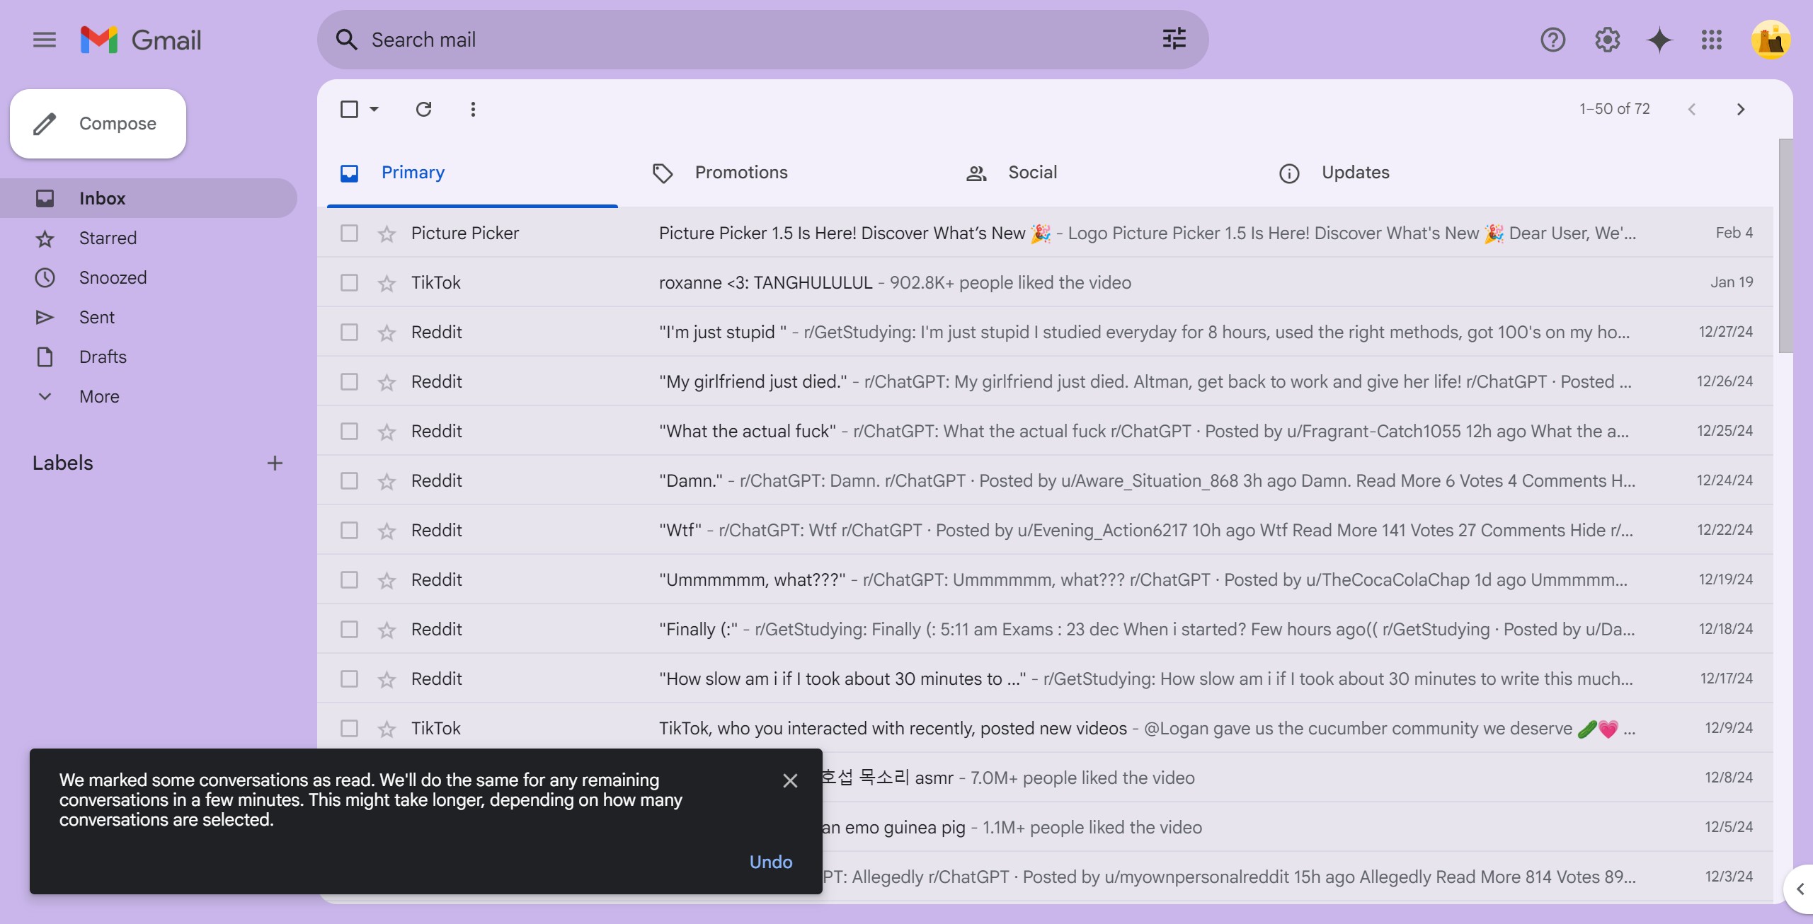Star the "Finally (:" Reddit email
Viewport: 1813px width, 924px height.
click(387, 630)
